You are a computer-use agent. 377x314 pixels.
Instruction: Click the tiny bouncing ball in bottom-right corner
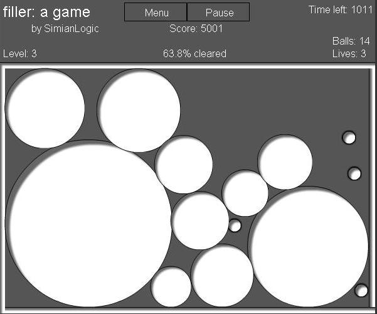tap(361, 290)
